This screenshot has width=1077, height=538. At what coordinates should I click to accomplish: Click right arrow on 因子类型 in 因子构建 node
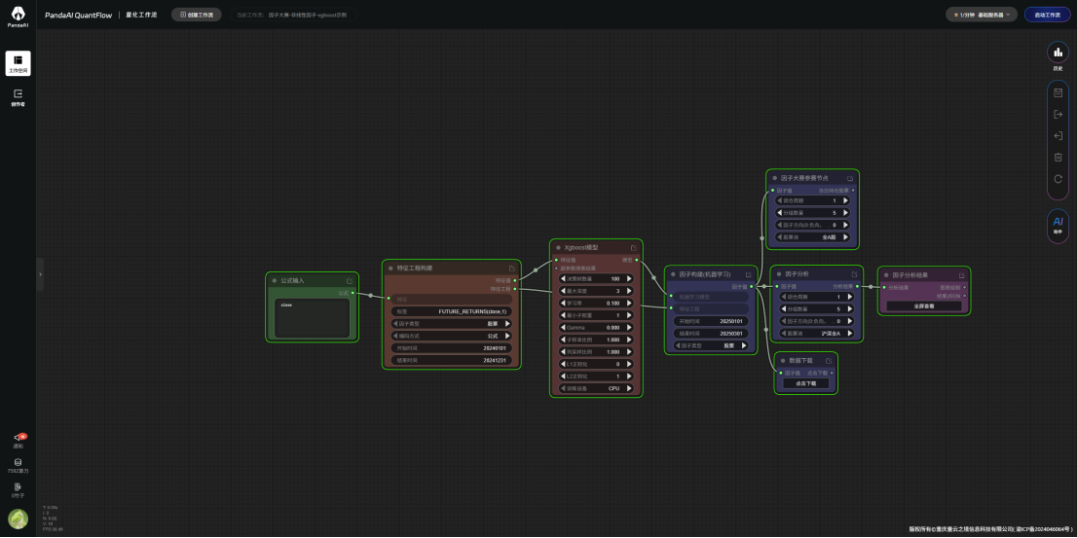pyautogui.click(x=745, y=346)
